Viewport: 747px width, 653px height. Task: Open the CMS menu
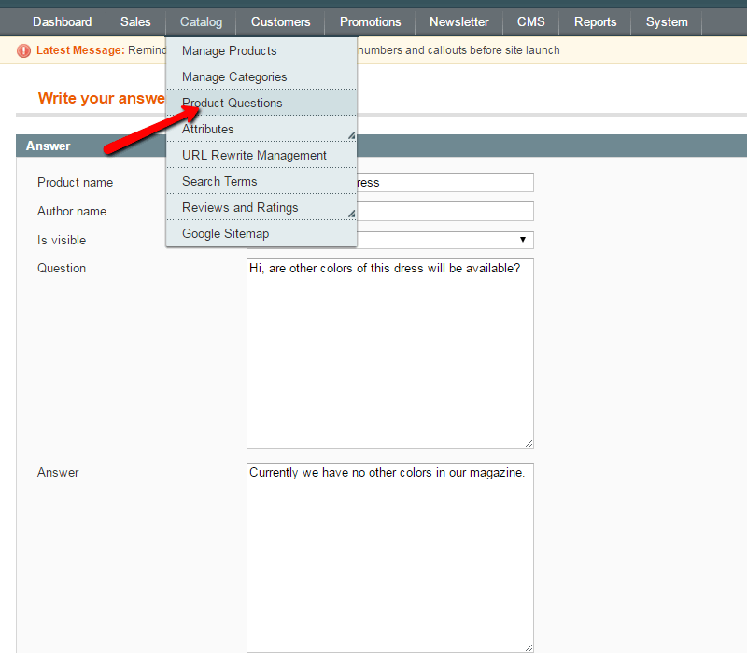(530, 21)
